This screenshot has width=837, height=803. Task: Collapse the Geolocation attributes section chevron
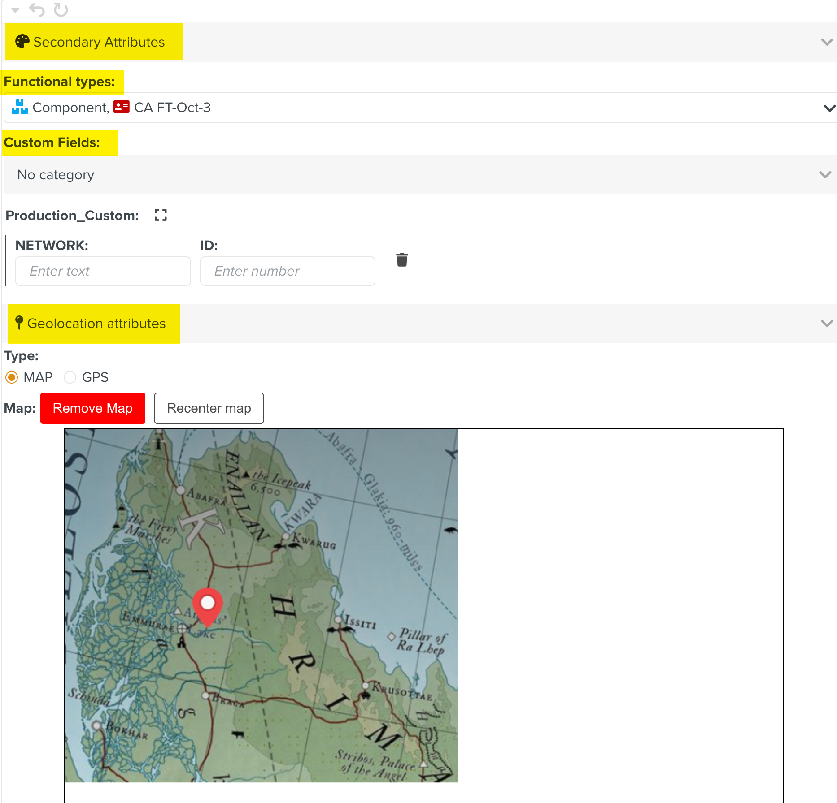click(x=827, y=324)
